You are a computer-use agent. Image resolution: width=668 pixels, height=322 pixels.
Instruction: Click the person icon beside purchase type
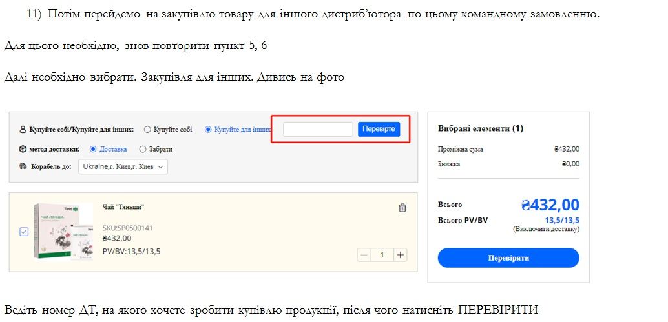[x=23, y=130]
